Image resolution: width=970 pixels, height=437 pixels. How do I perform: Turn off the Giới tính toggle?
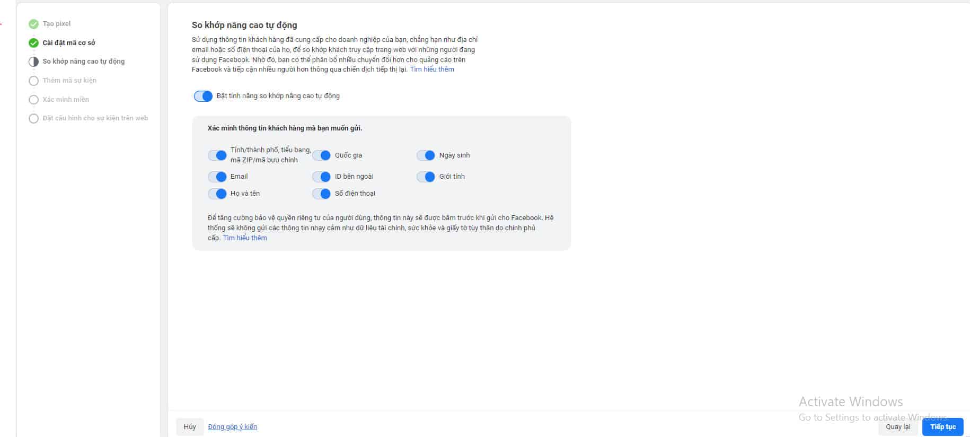coord(426,177)
